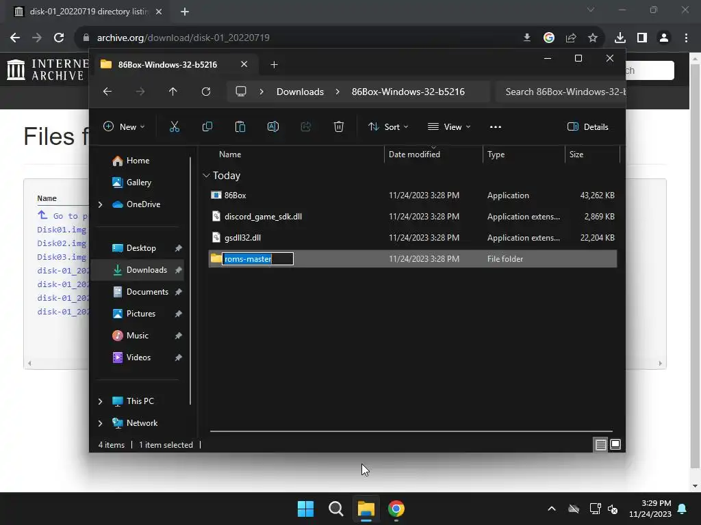Image resolution: width=701 pixels, height=525 pixels.
Task: Select the 86Box application file
Action: click(x=413, y=195)
